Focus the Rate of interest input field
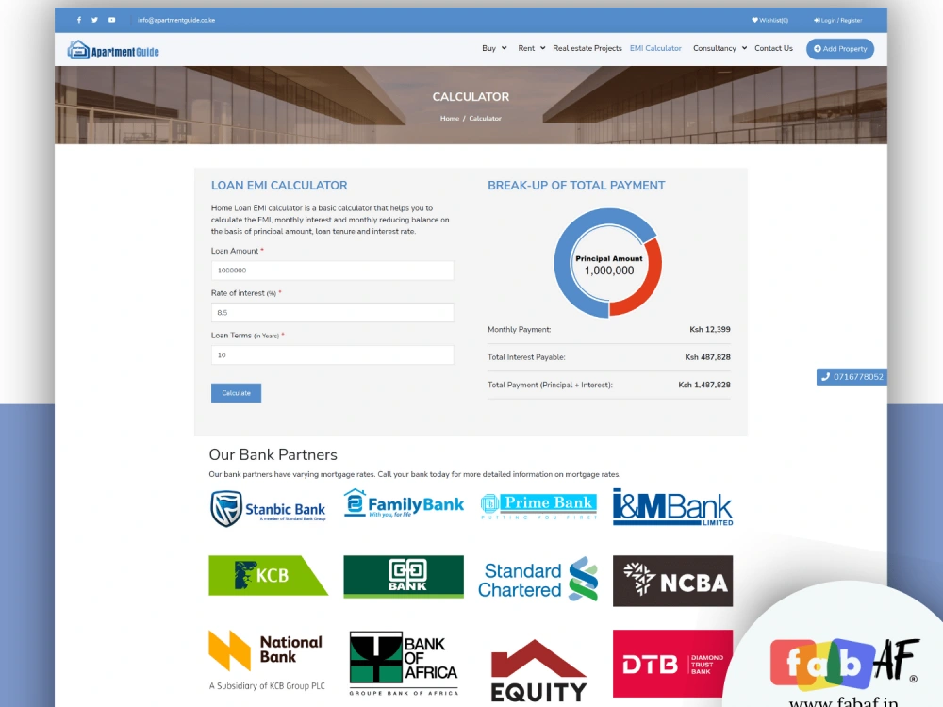The height and width of the screenshot is (707, 943). coord(333,313)
